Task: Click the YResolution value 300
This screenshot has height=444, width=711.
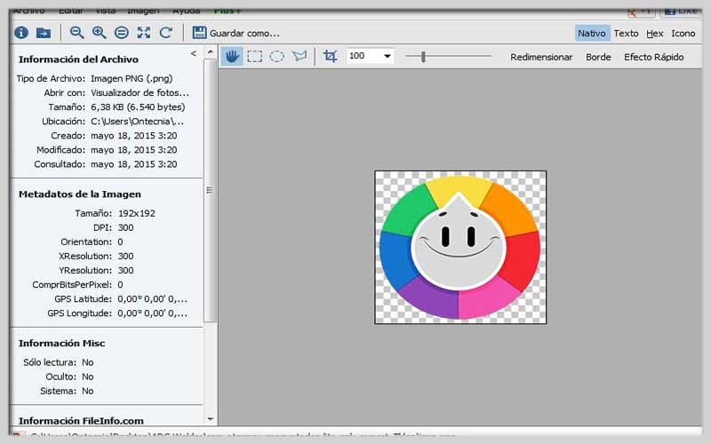Action: 125,271
